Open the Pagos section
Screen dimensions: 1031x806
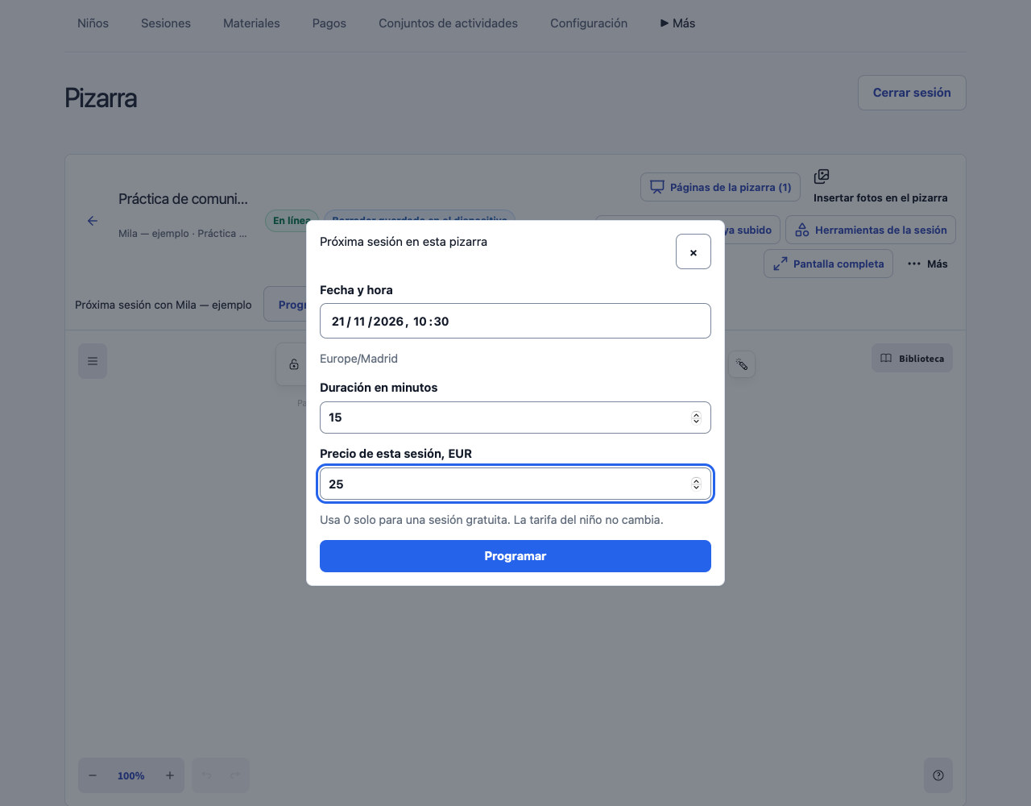pyautogui.click(x=329, y=23)
